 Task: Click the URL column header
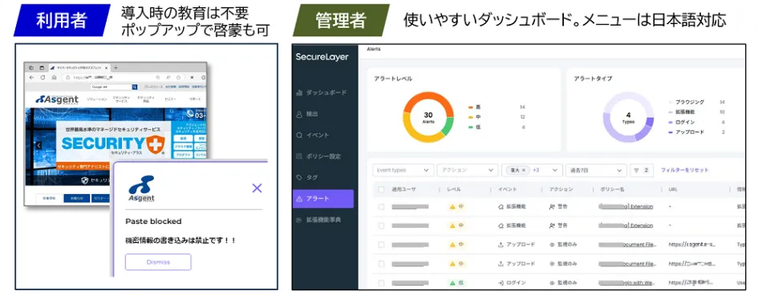(674, 189)
